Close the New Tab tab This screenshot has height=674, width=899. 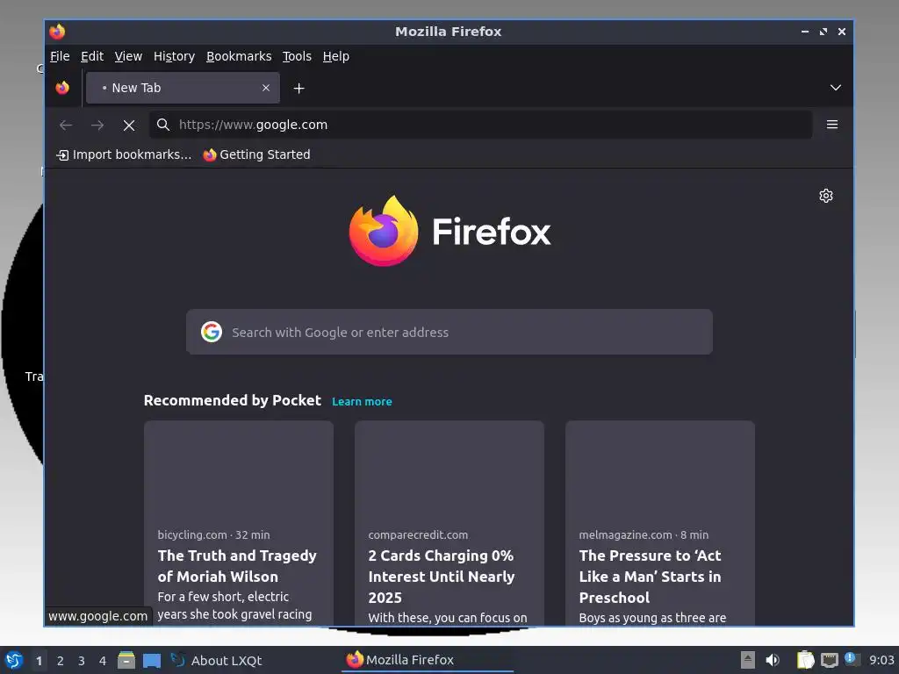(265, 88)
